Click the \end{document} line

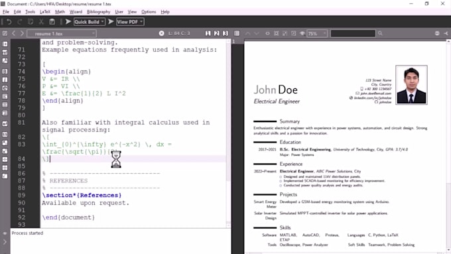point(68,218)
